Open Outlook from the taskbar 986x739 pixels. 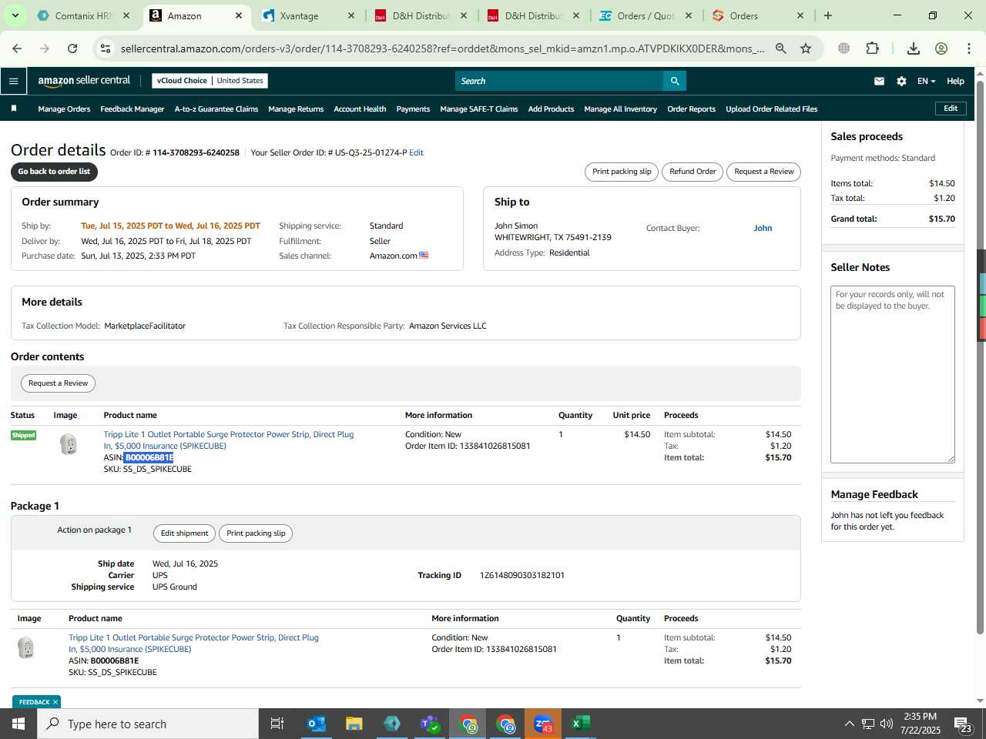click(316, 724)
